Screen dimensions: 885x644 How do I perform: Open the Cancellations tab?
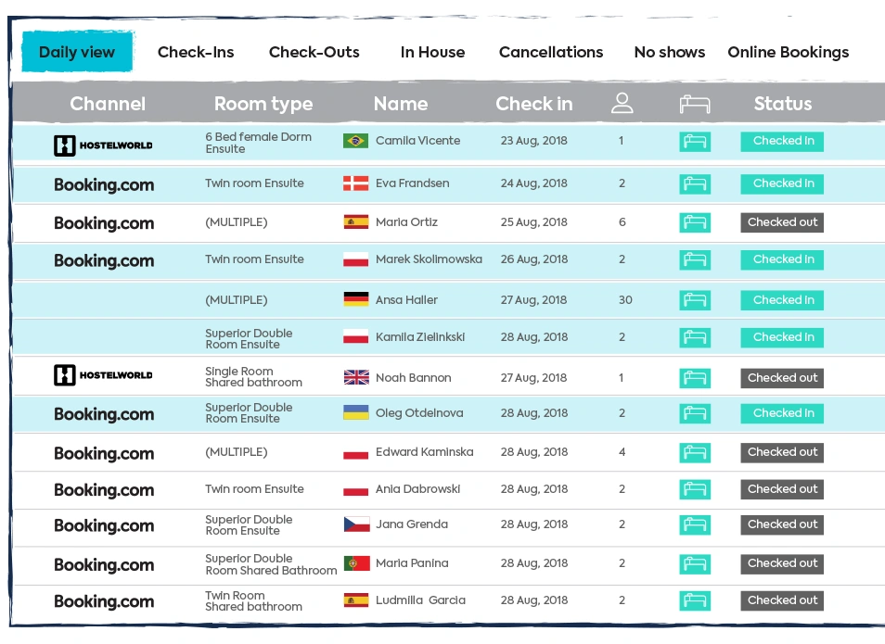coord(551,52)
